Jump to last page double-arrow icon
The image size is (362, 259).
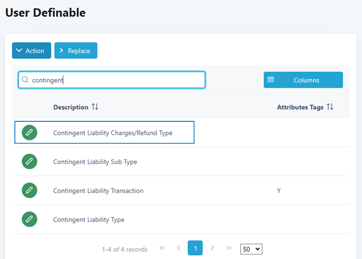pyautogui.click(x=229, y=248)
